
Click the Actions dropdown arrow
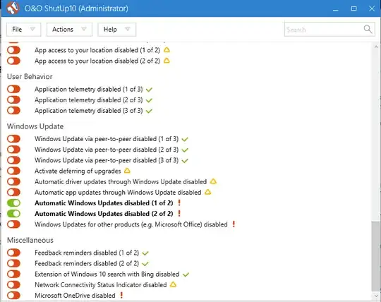coord(84,29)
